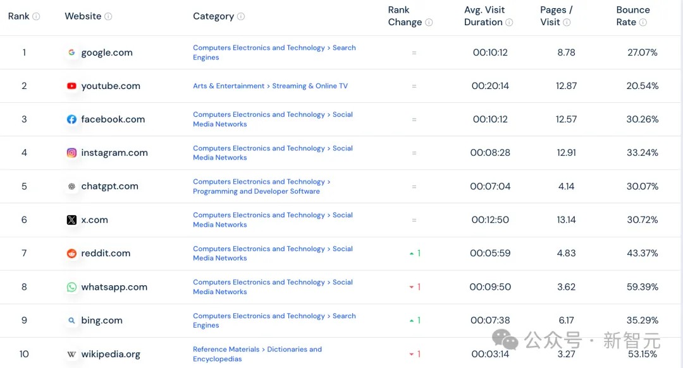
Task: Click the Avg. Visit Duration column header
Action: click(x=484, y=16)
